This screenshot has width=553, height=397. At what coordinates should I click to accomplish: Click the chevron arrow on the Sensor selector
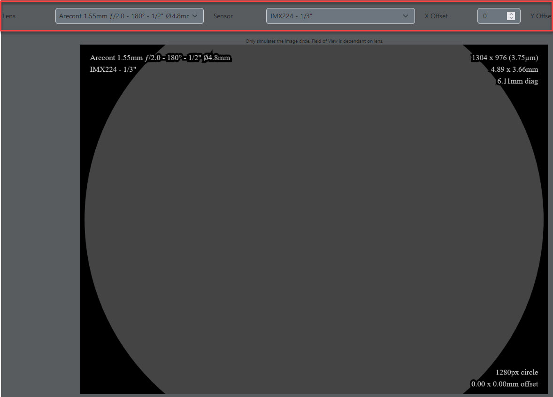406,16
